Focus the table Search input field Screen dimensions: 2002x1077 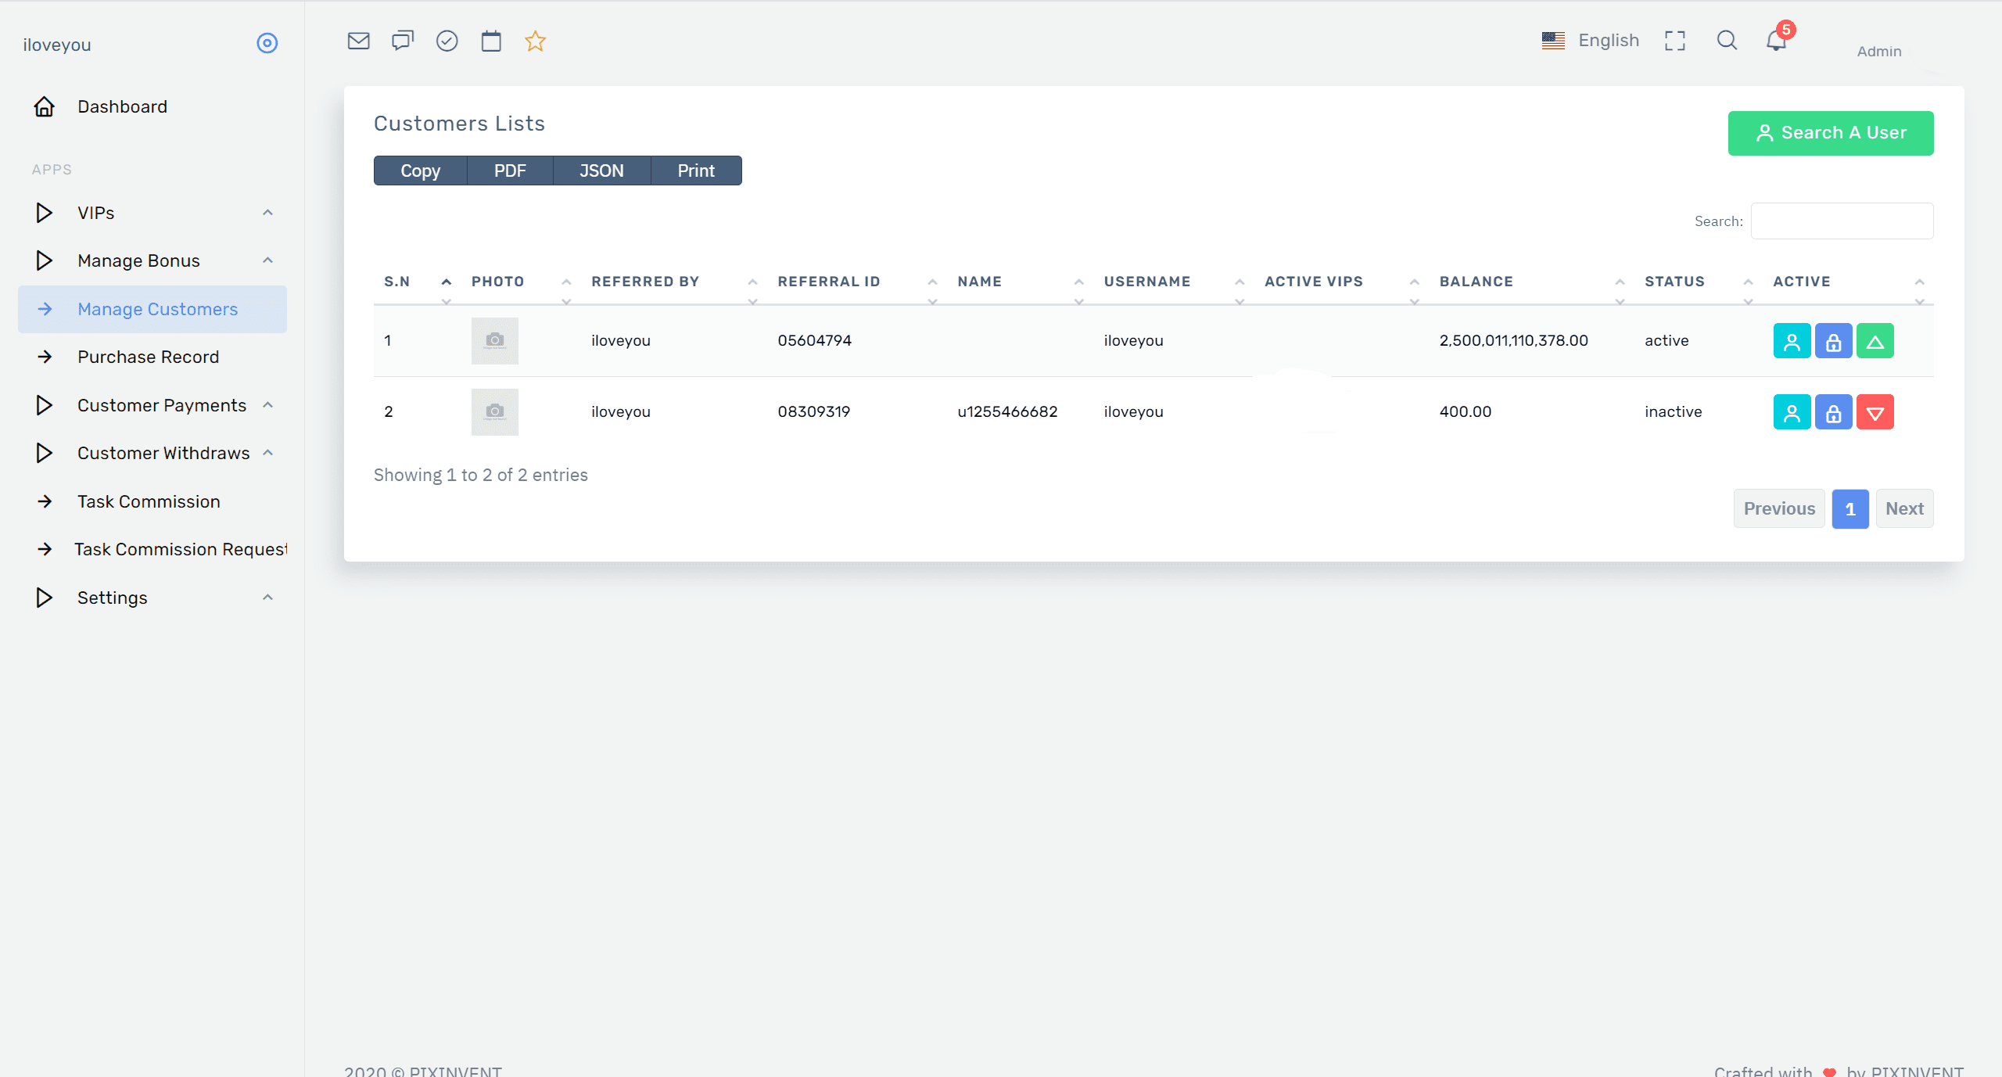pyautogui.click(x=1842, y=221)
